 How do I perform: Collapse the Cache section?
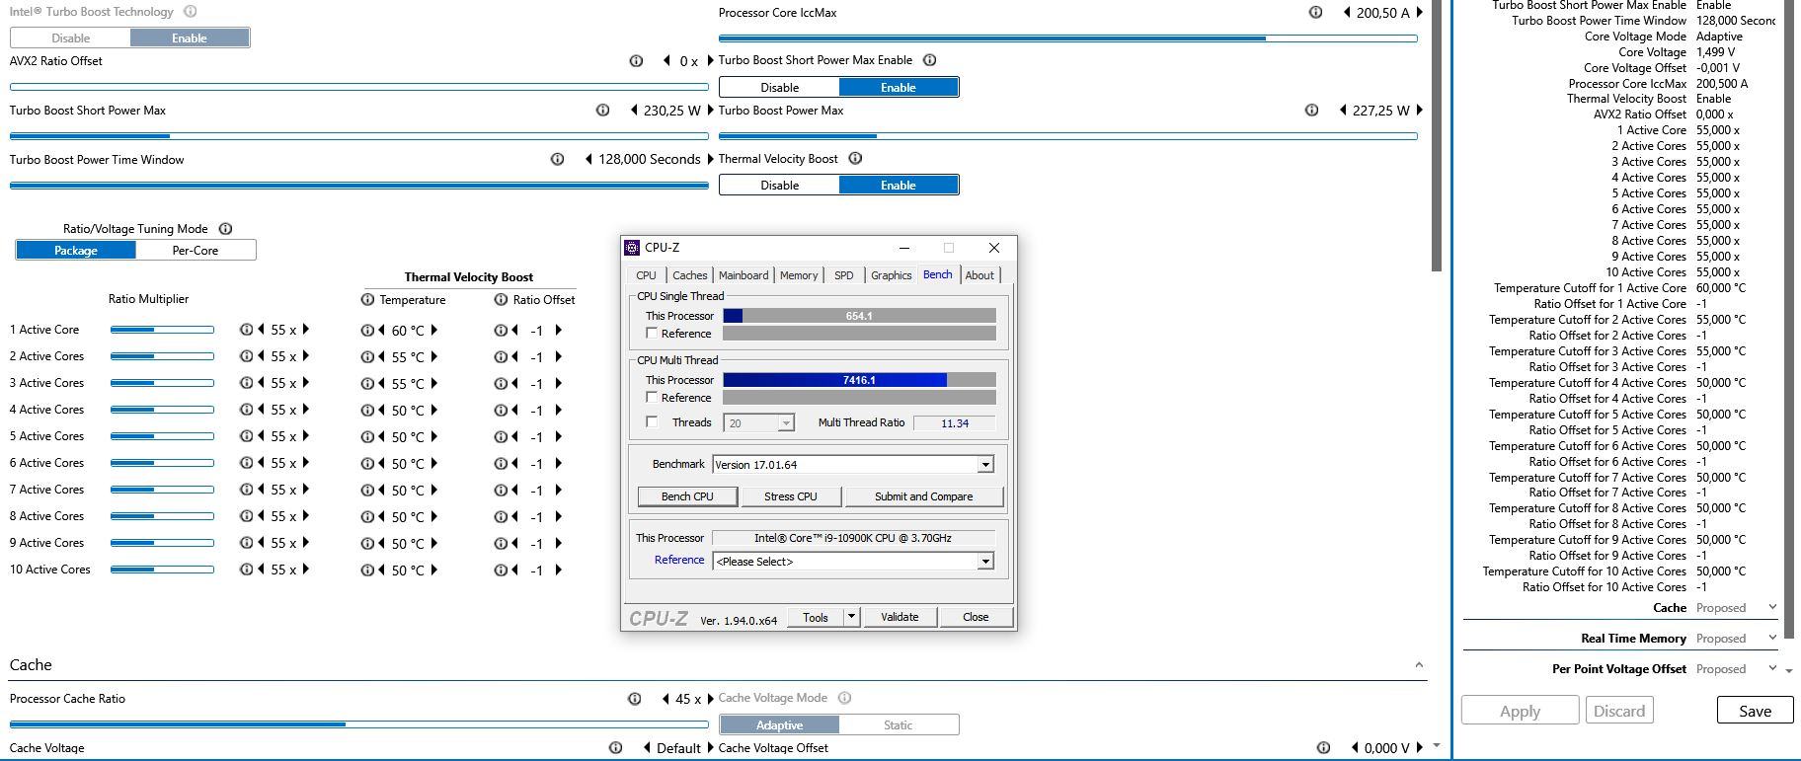tap(1419, 665)
